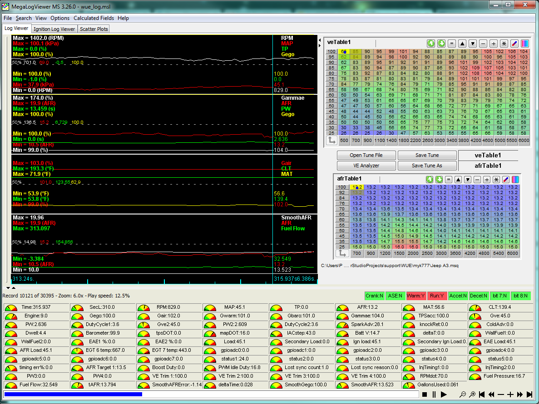
Task: Click the green up-arrow icon in afrTable1 toolbar
Action: [x=430, y=180]
